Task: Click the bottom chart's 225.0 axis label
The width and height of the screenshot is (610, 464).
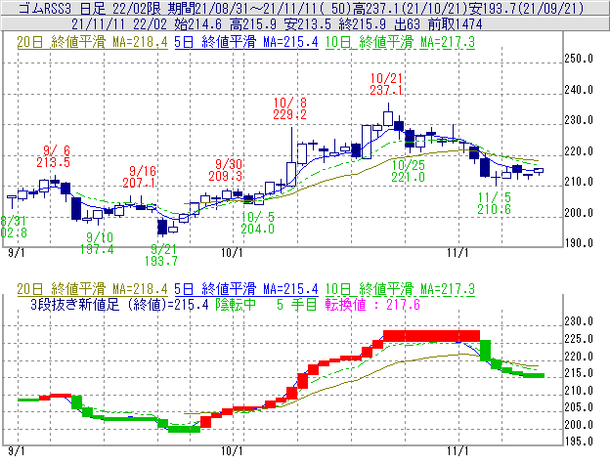Action: pos(579,339)
